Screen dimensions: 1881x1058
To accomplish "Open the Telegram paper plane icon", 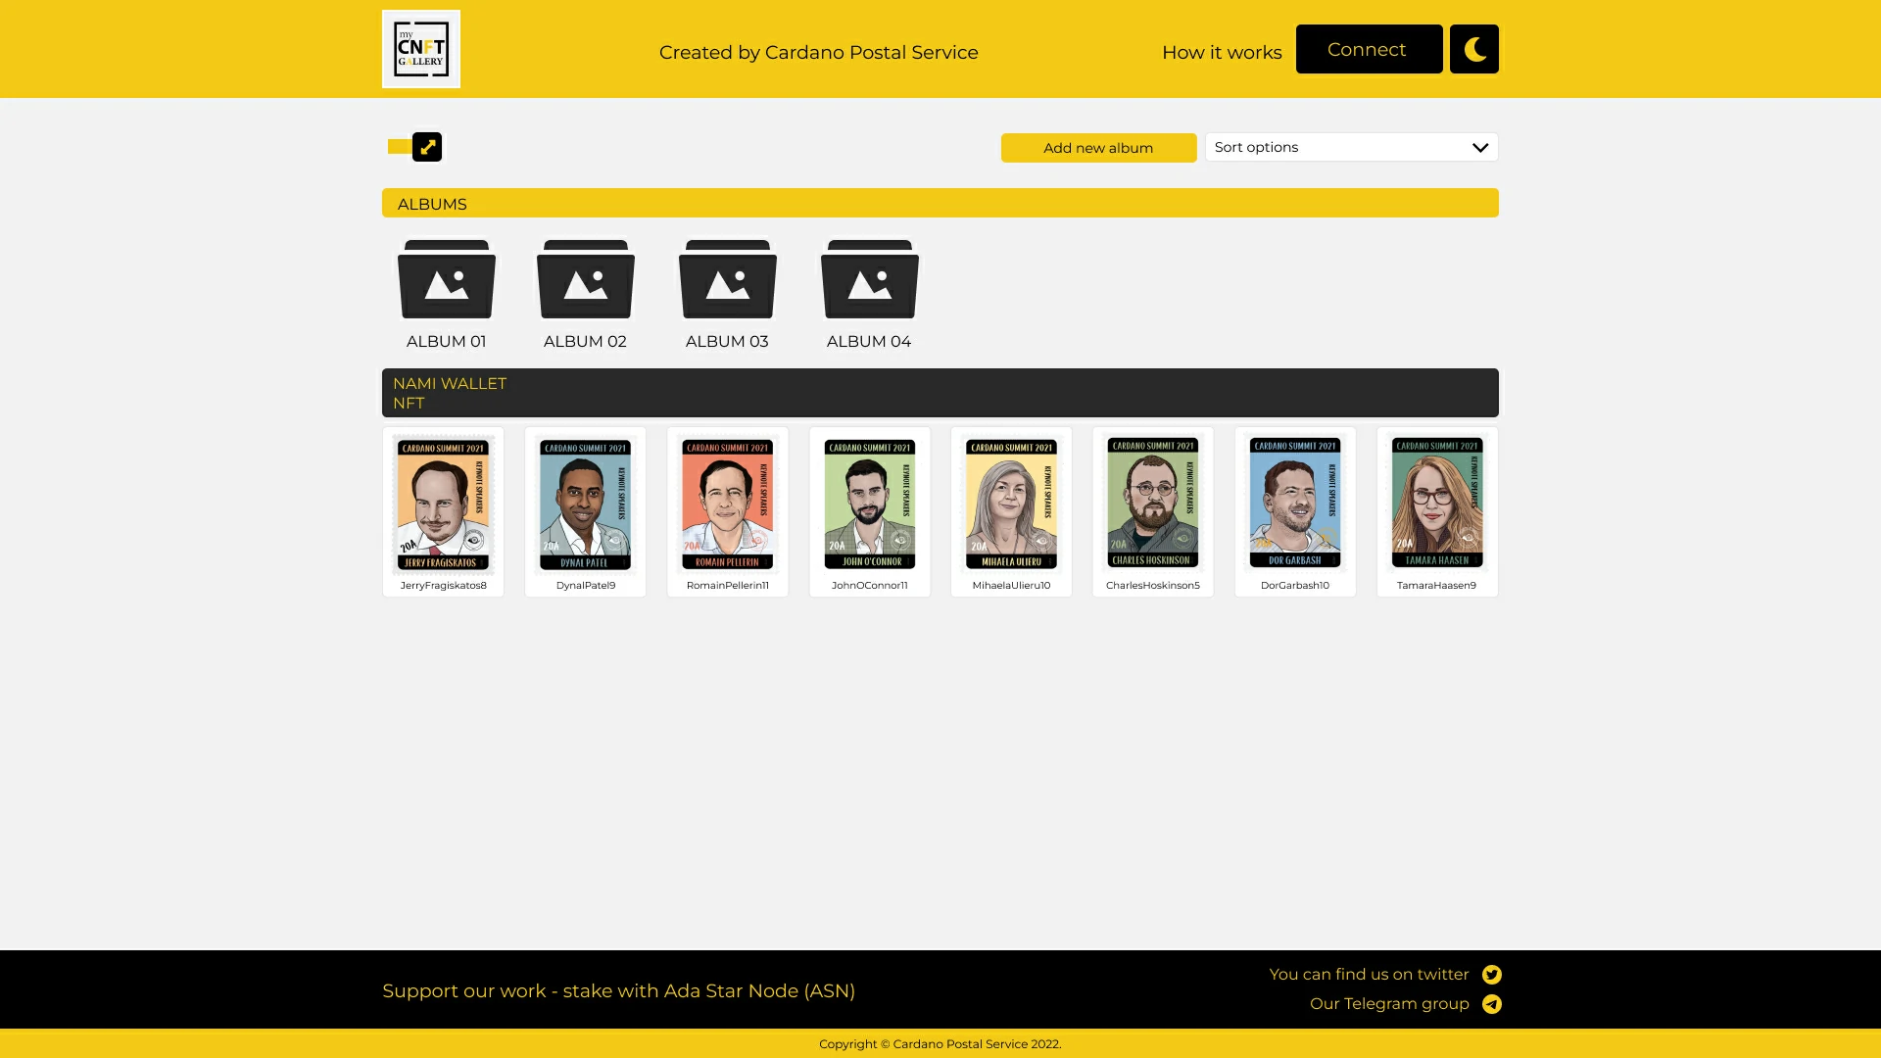I will (1492, 1004).
